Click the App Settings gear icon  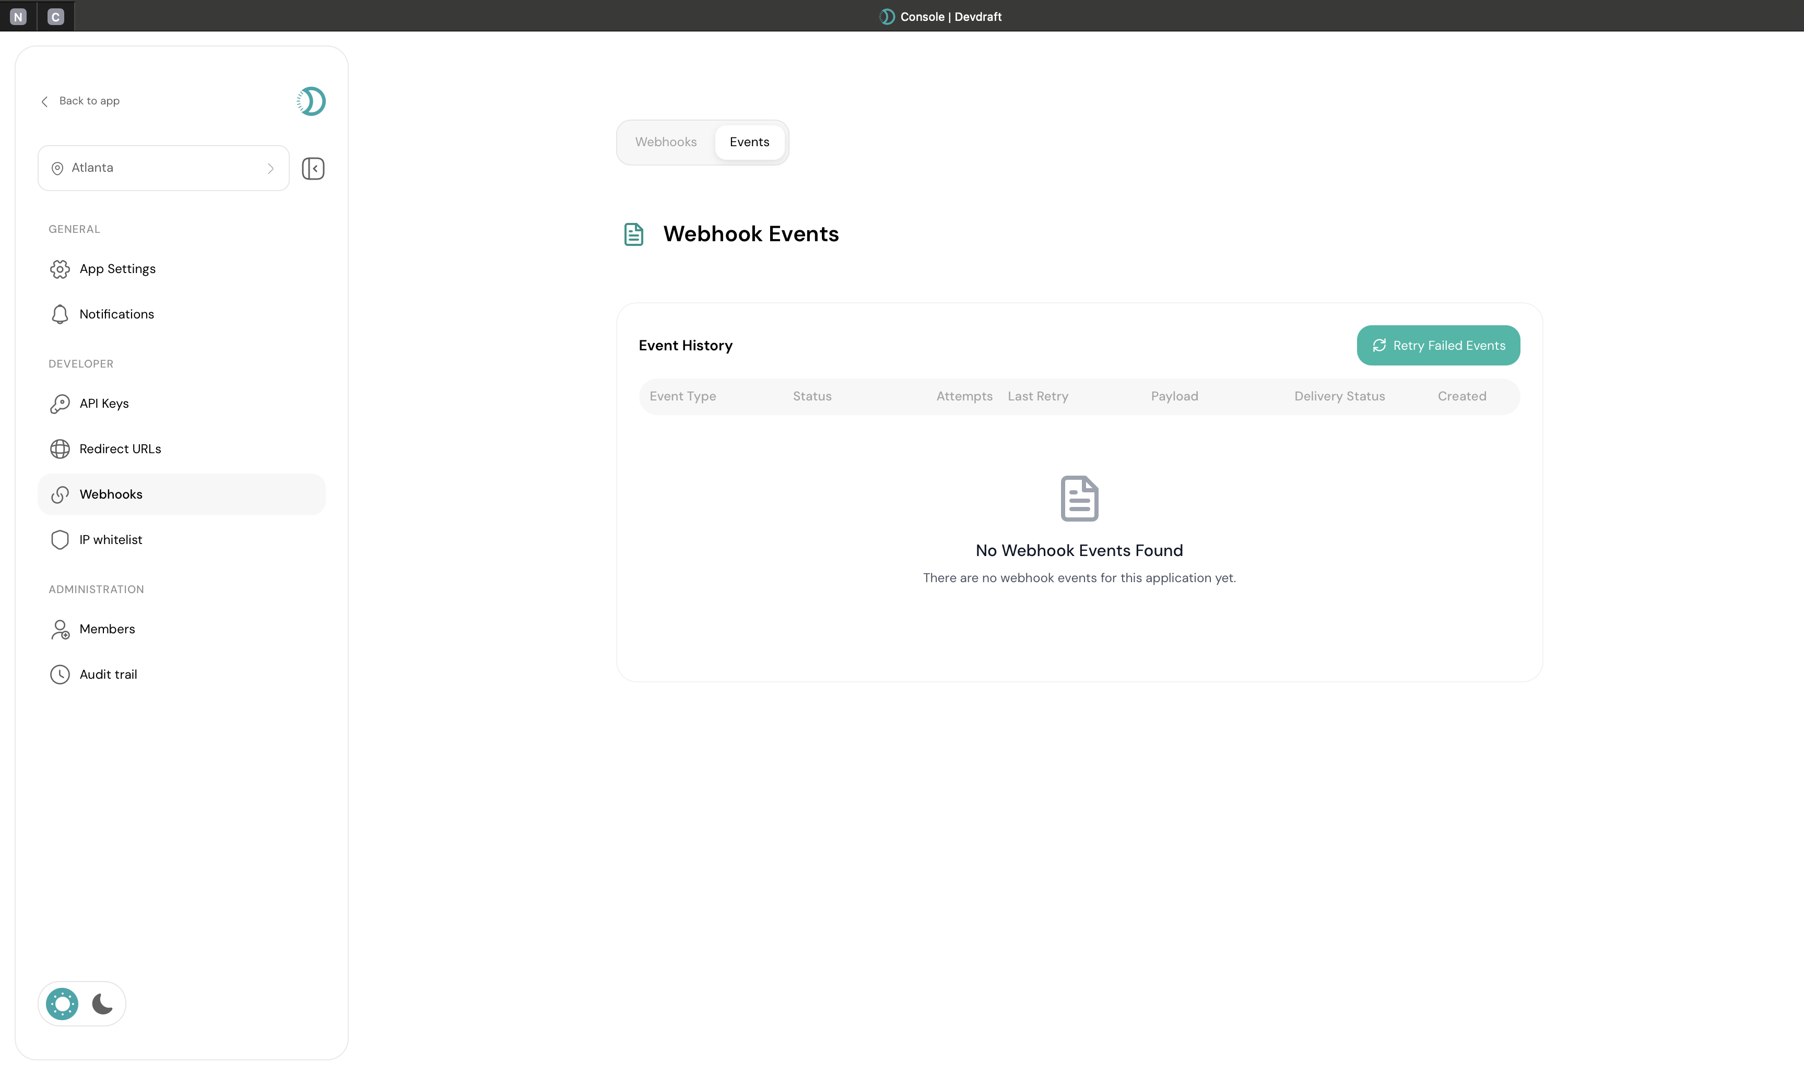pyautogui.click(x=60, y=269)
